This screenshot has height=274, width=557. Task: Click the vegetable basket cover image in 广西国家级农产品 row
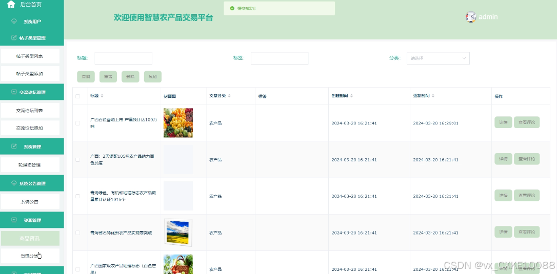pyautogui.click(x=178, y=264)
